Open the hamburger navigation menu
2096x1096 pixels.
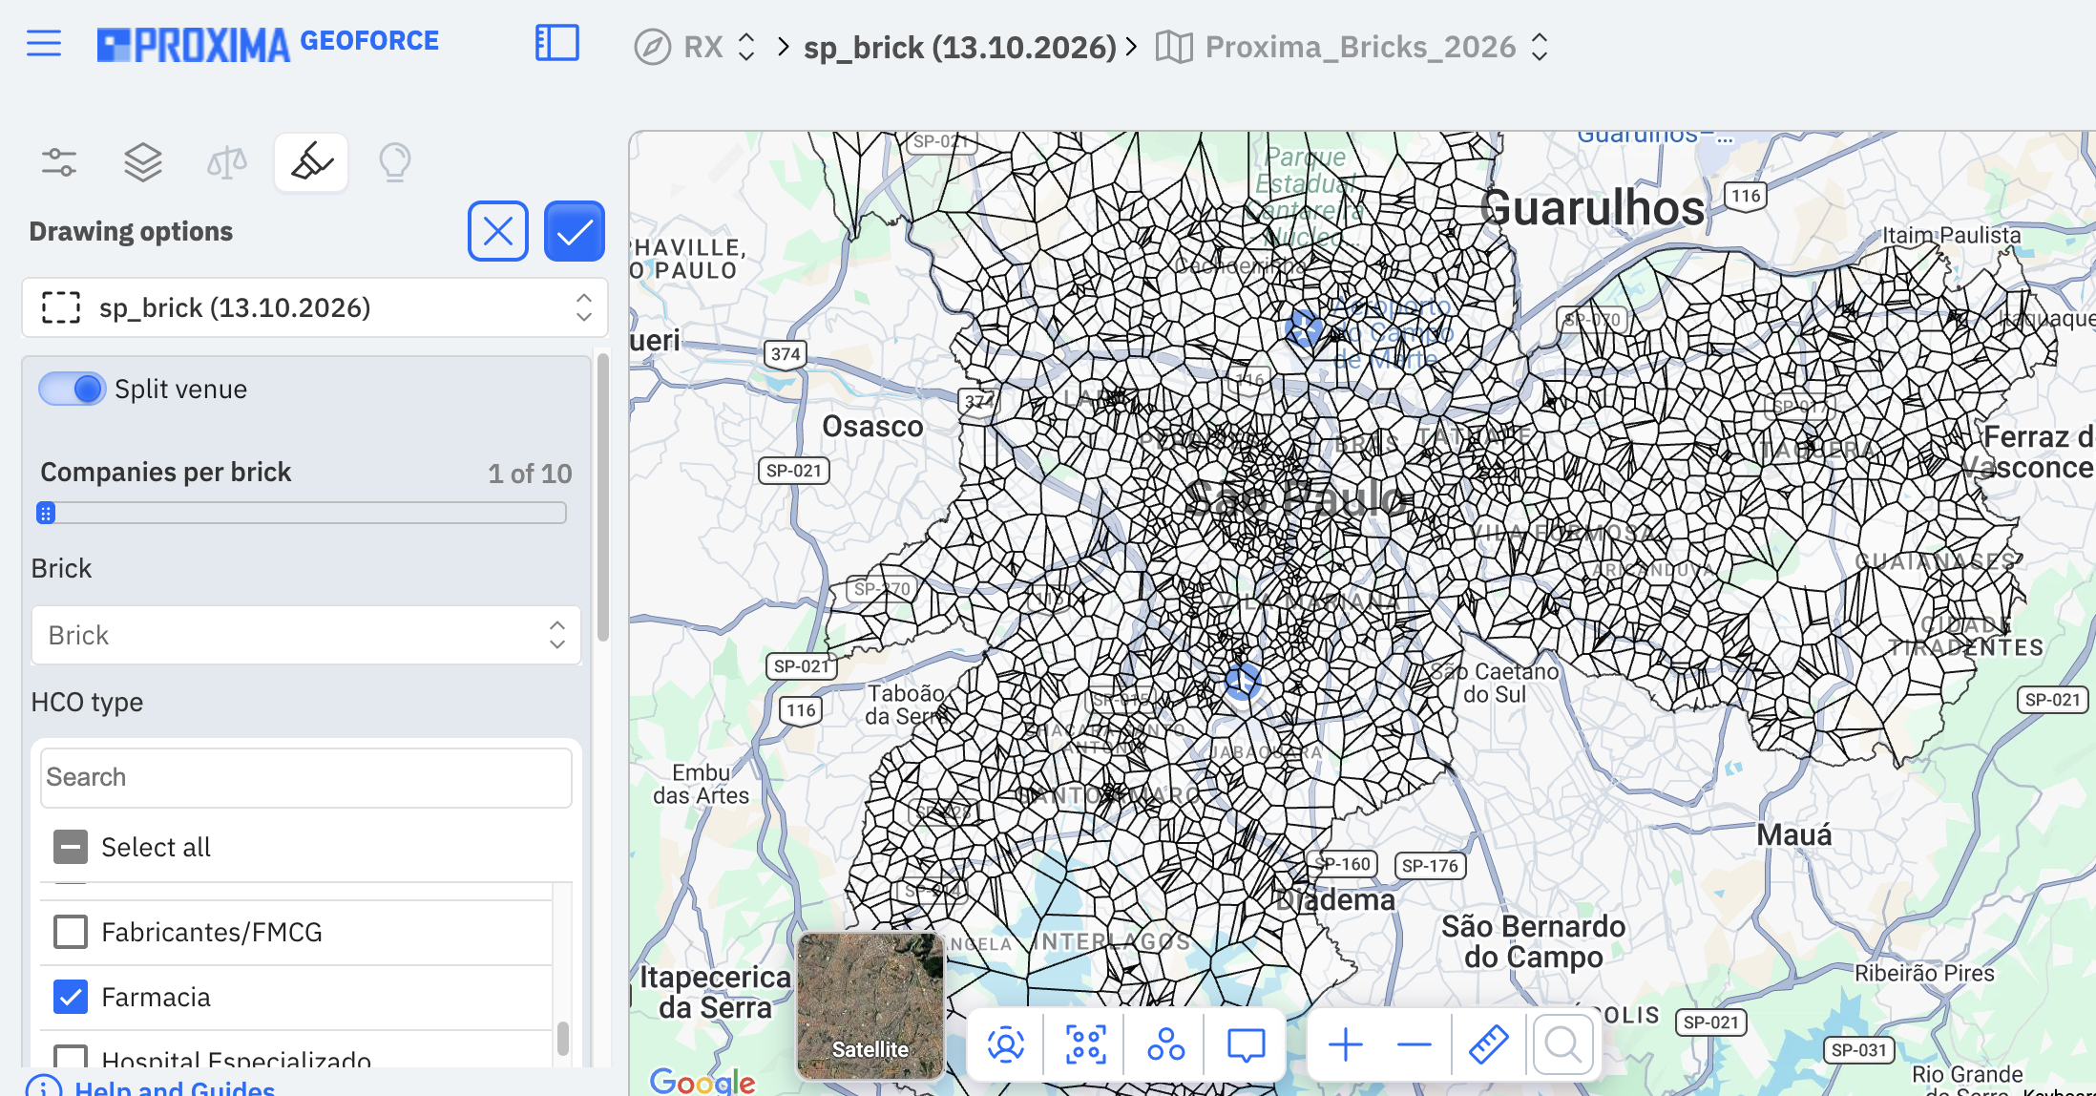coord(44,44)
